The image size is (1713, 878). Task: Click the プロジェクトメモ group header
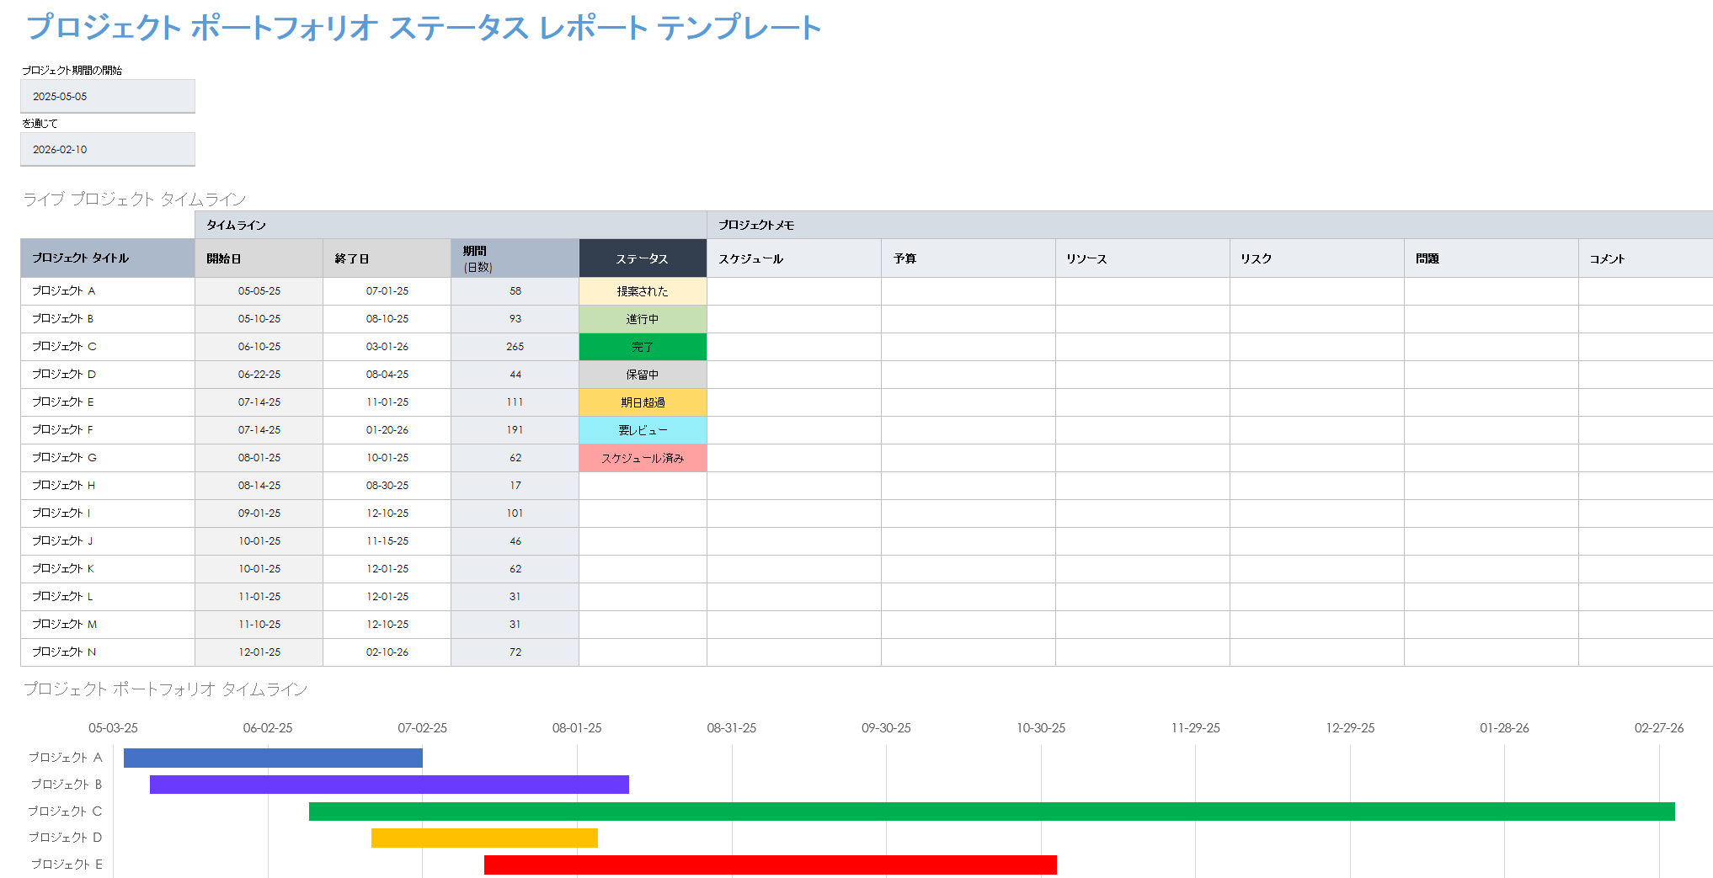click(1210, 225)
